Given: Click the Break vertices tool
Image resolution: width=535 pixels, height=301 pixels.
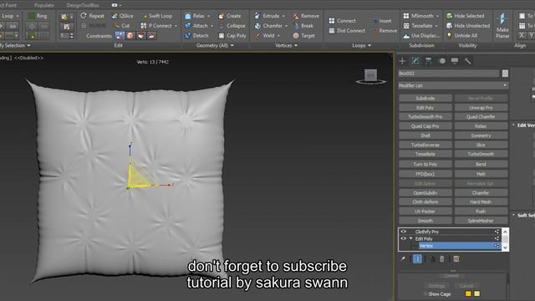Looking at the screenshot, I should [303, 26].
